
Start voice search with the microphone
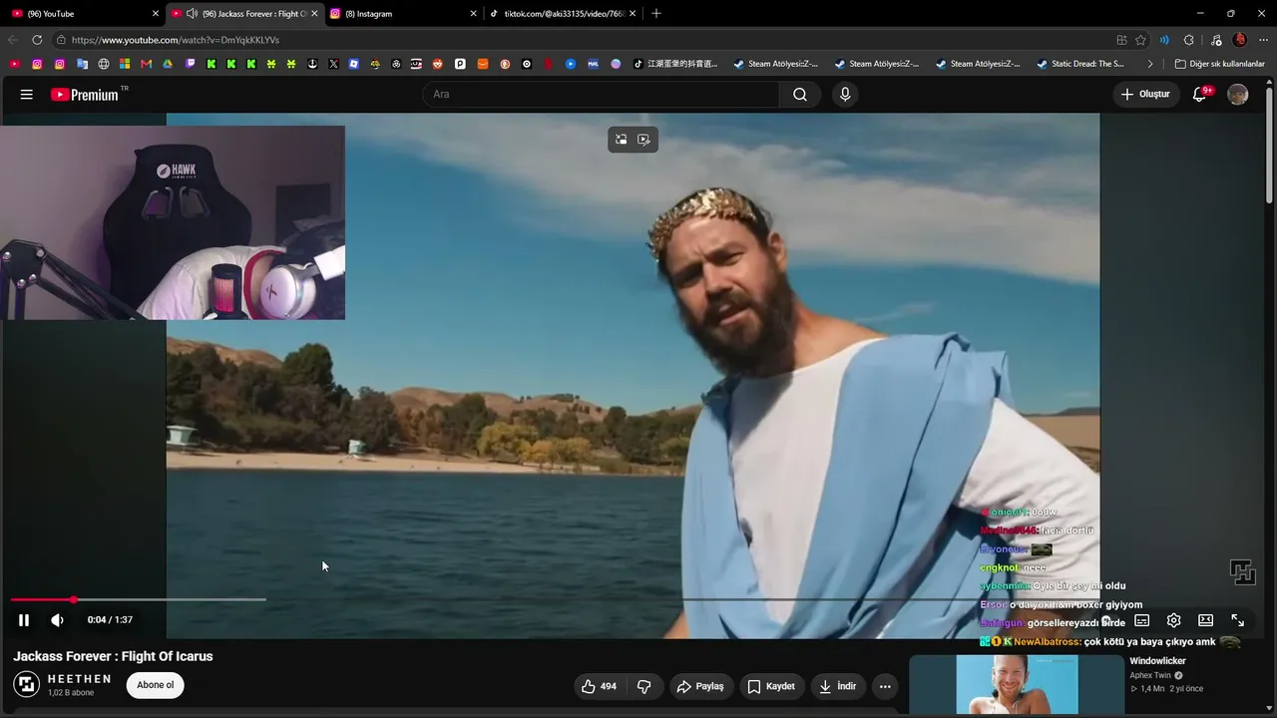(845, 95)
